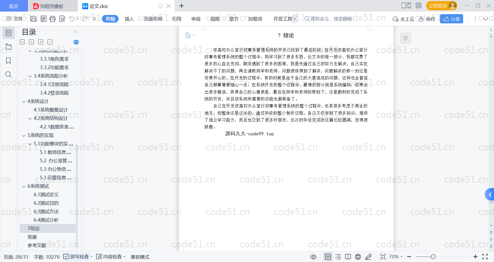The height and width of the screenshot is (262, 494).
Task: Open the bookmark panel in left sidebar
Action: [x=8, y=61]
